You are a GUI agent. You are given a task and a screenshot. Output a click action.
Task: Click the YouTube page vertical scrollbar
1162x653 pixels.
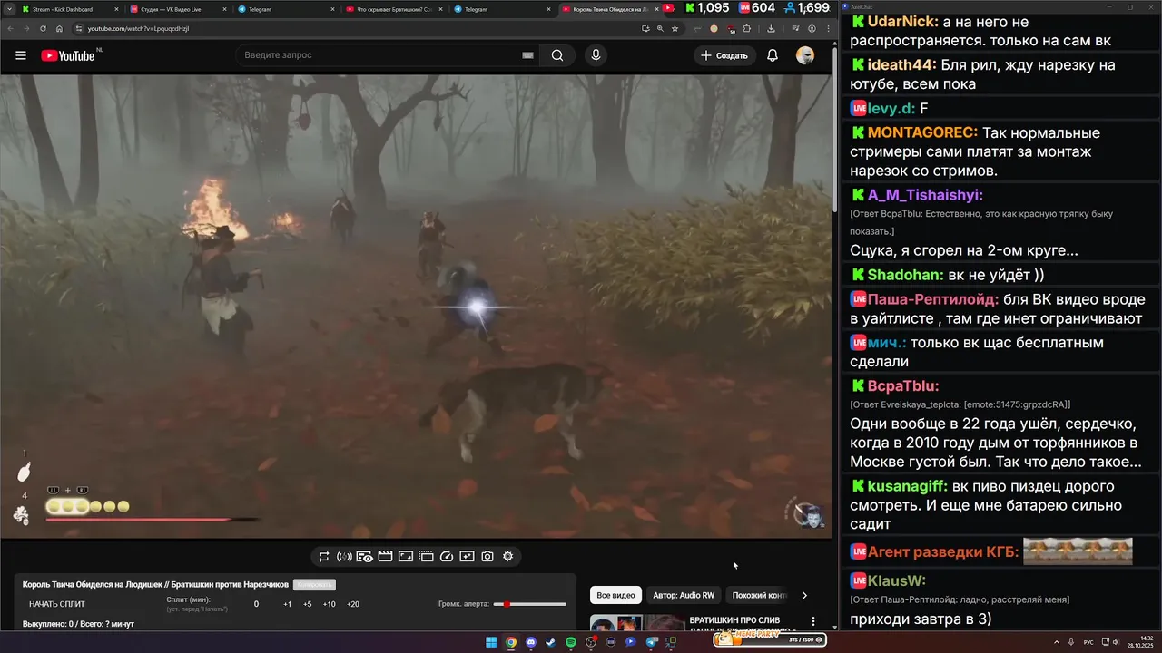(x=834, y=127)
